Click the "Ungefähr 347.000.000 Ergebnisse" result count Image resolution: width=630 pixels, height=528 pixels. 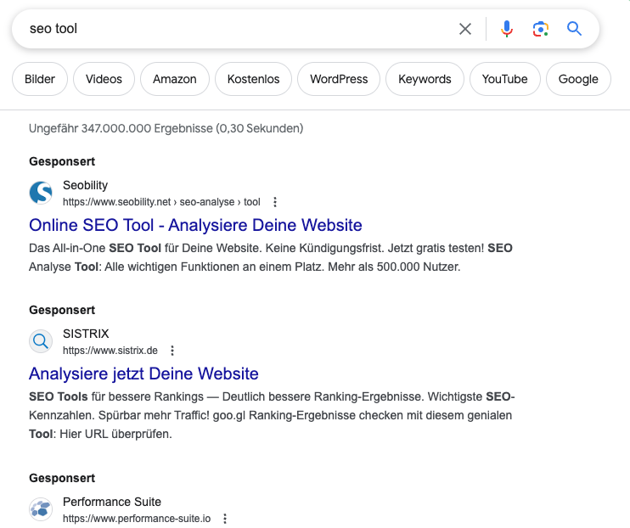point(166,128)
